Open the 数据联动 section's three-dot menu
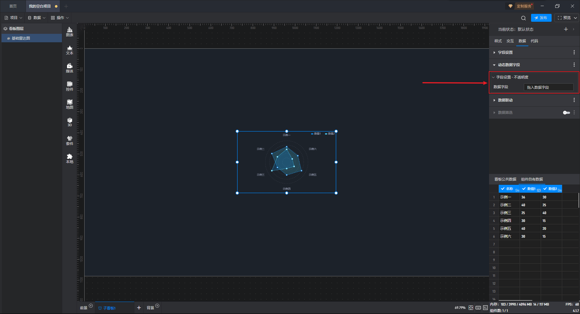This screenshot has width=580, height=314. 574,100
